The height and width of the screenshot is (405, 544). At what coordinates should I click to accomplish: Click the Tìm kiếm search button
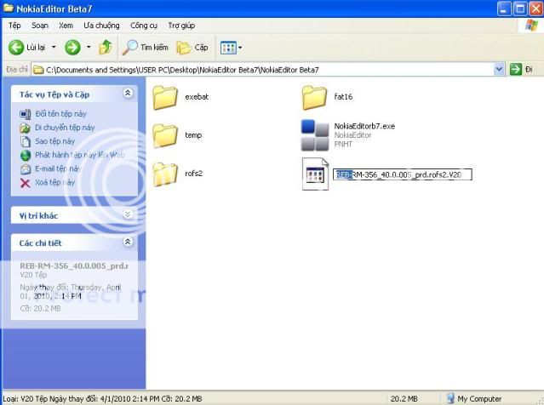[x=146, y=48]
